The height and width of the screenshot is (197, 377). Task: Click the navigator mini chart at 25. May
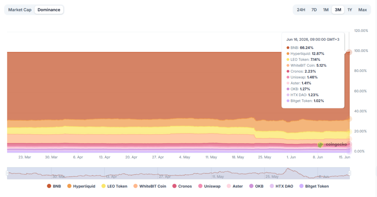pyautogui.click(x=272, y=177)
